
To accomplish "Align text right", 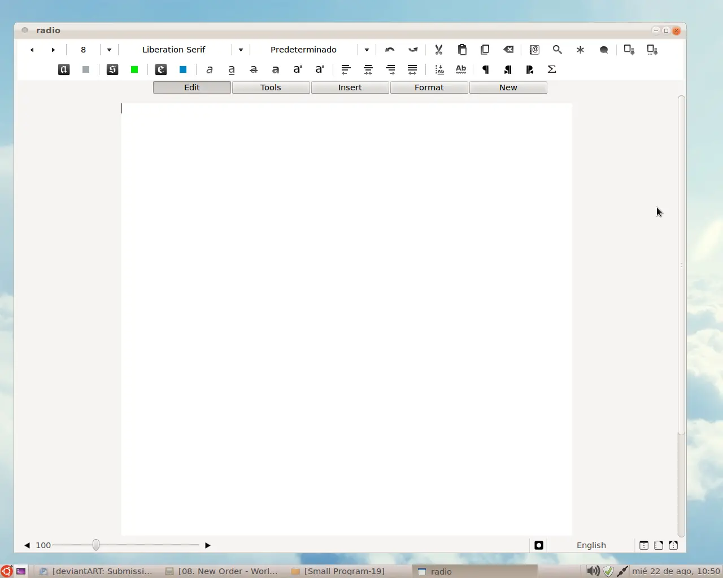I will [x=390, y=69].
